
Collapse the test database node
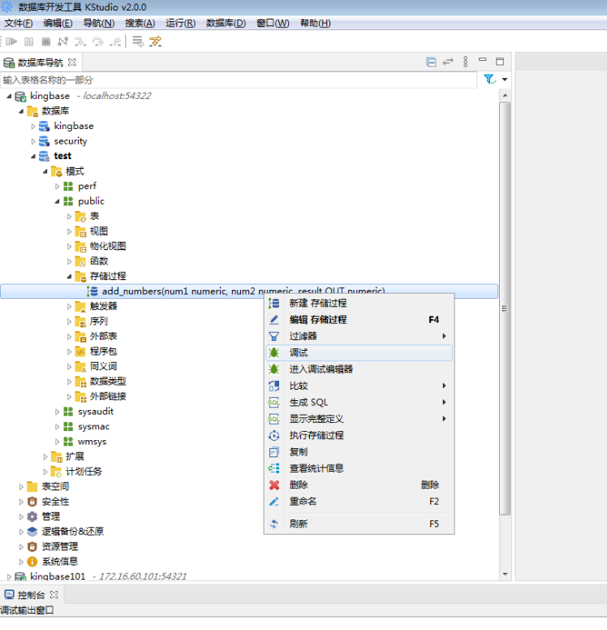coord(33,157)
